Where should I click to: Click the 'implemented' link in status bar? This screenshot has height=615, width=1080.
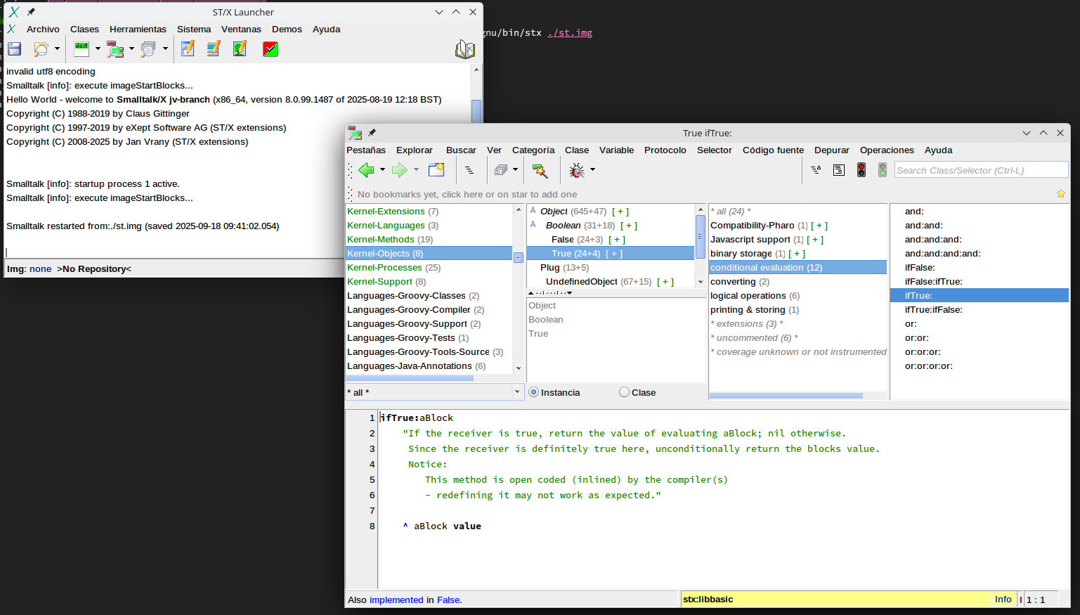click(x=396, y=600)
